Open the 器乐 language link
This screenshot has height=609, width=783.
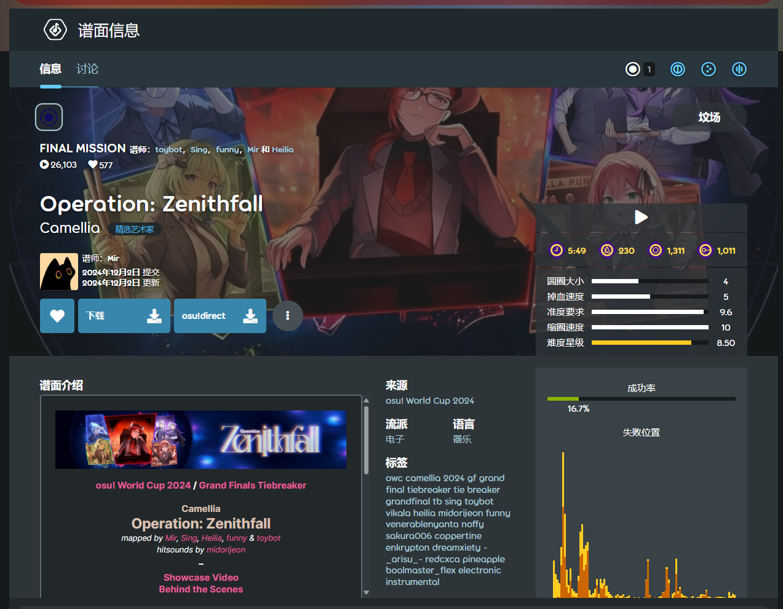462,439
